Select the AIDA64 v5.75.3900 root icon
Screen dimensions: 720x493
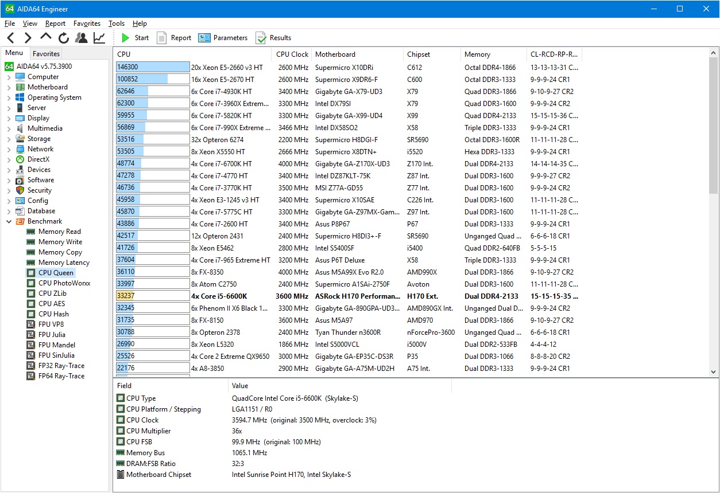(x=9, y=66)
